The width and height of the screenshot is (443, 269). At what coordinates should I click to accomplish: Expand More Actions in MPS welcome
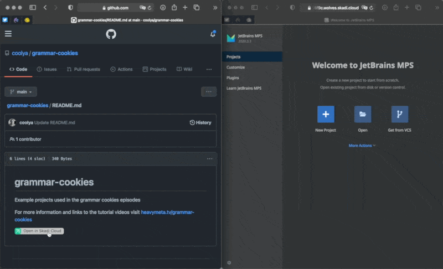pos(362,146)
